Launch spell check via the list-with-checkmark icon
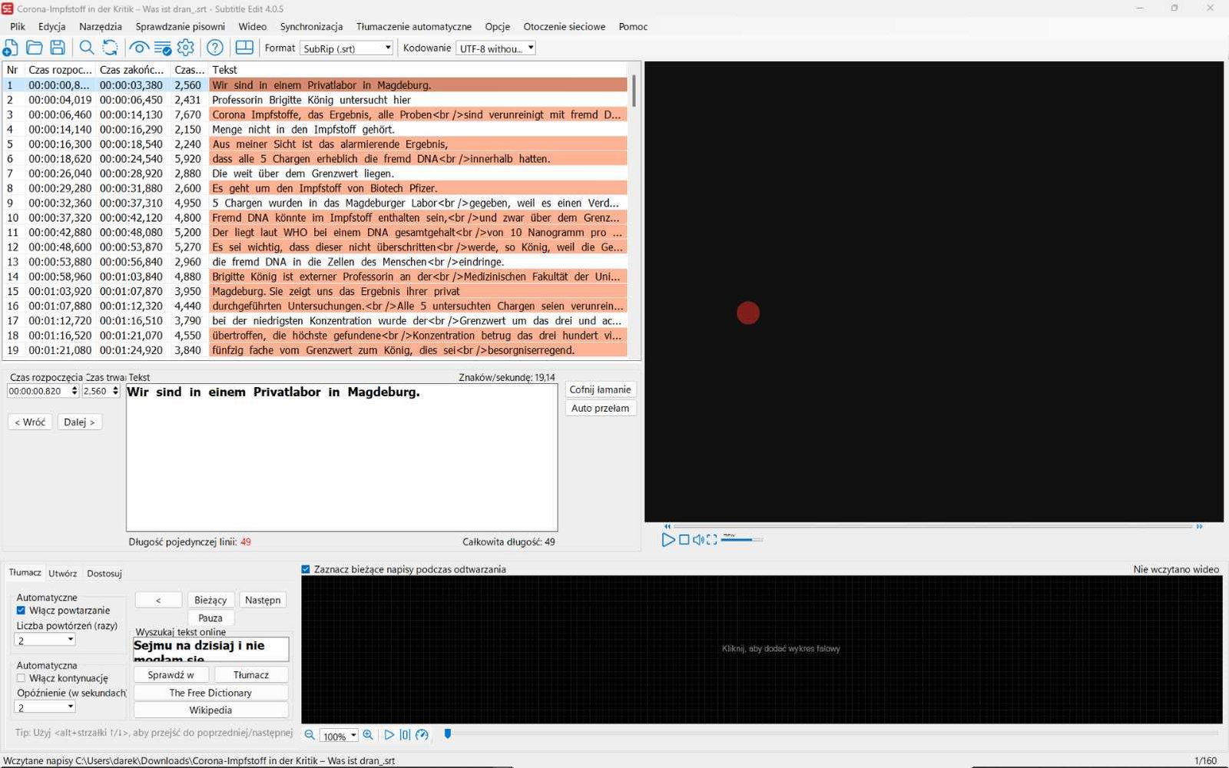 click(x=163, y=48)
